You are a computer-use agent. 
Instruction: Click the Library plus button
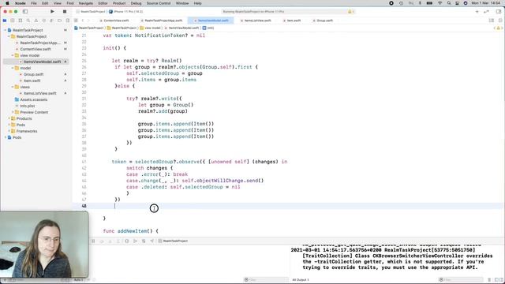pos(477,12)
